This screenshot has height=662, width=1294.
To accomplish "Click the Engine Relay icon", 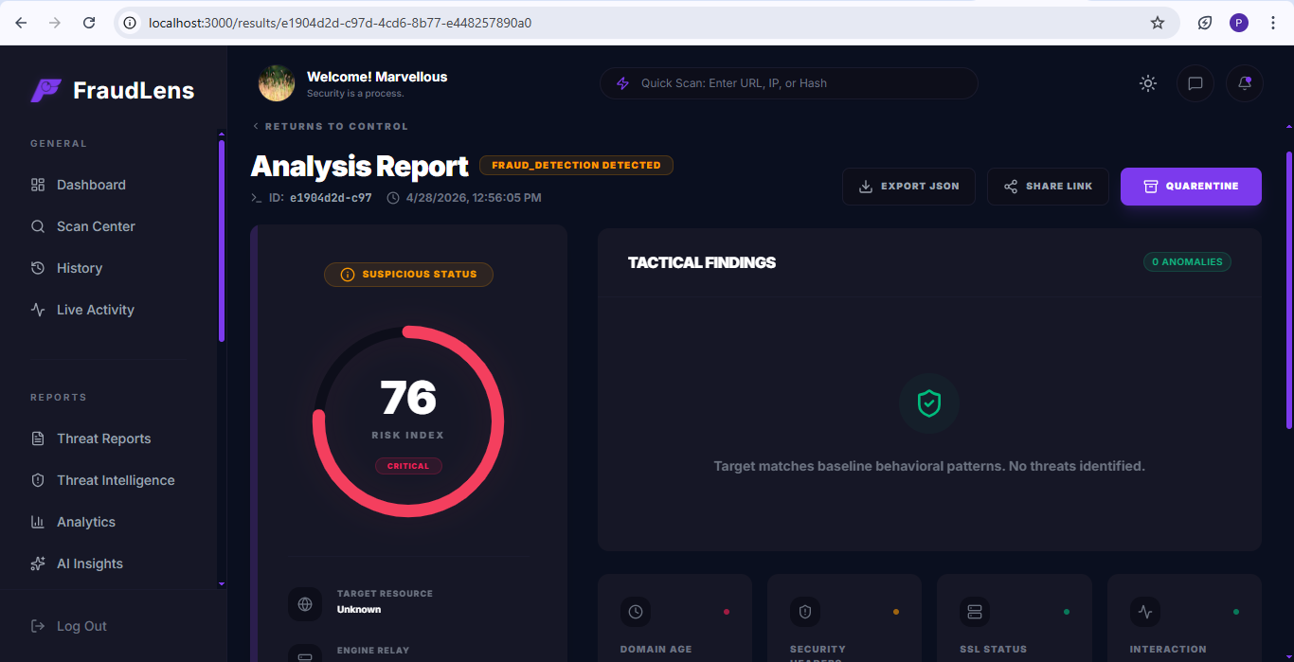I will point(305,655).
